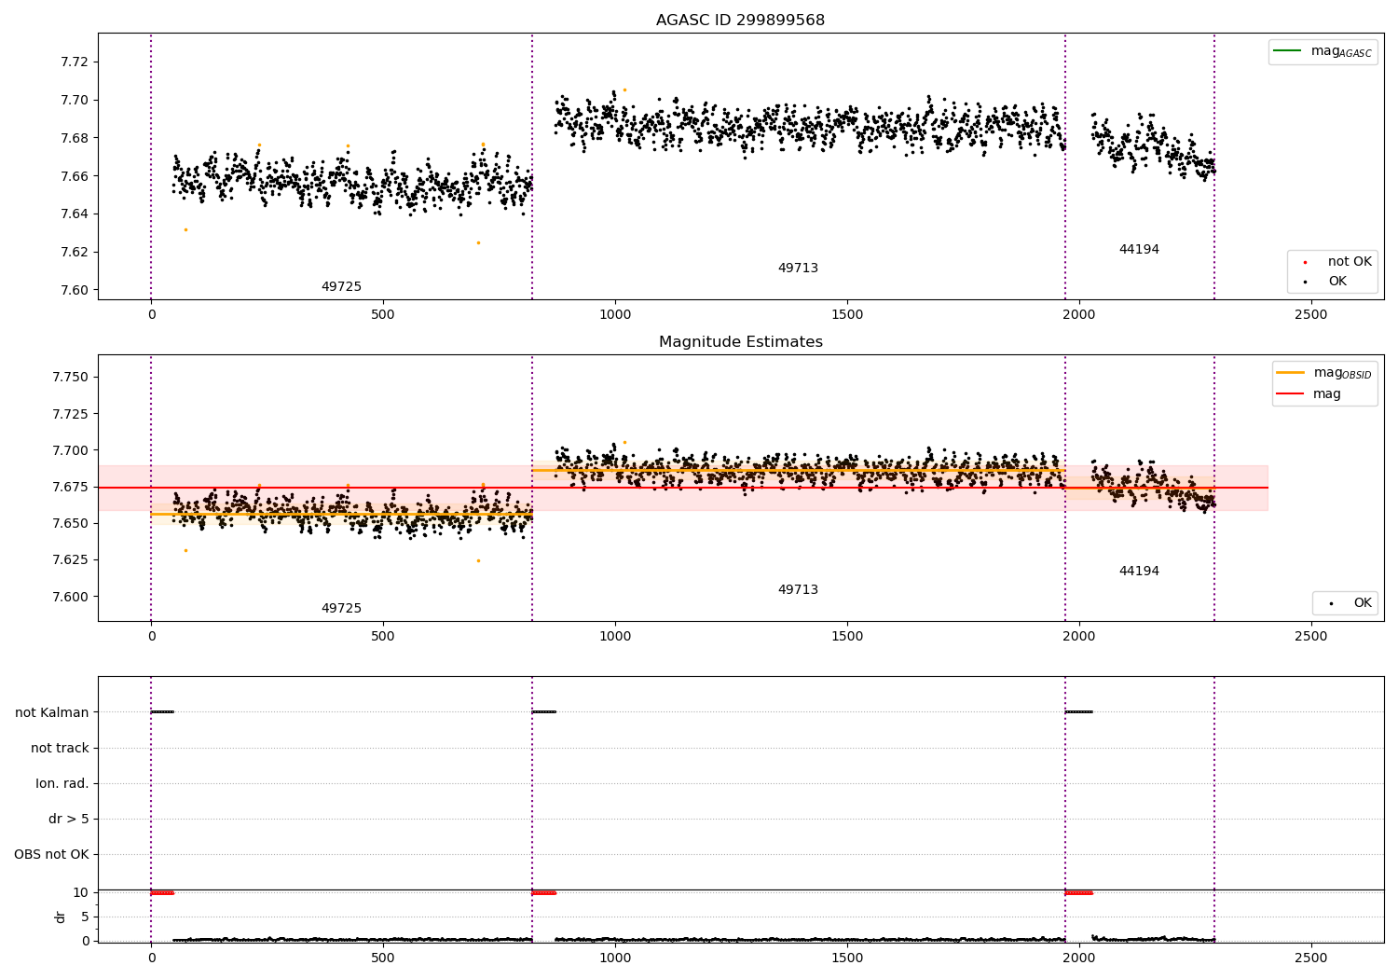Click label 44194 in the Magnitude Estimates plot
The width and height of the screenshot is (1398, 979).
coord(1139,571)
